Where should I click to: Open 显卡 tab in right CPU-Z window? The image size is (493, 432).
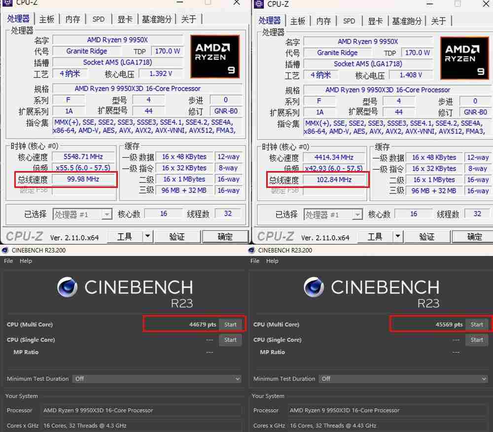(375, 21)
